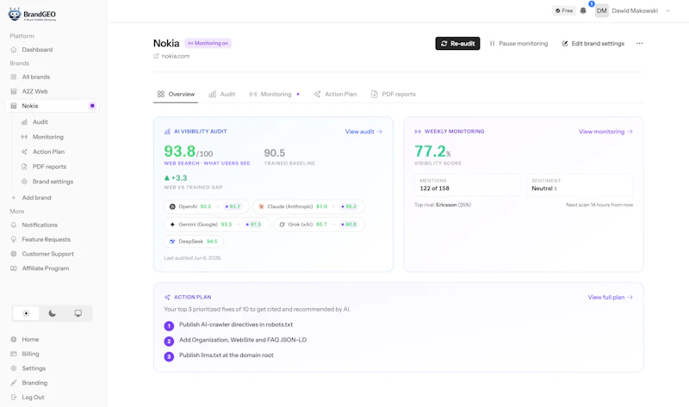
Task: Open Monitoring under Nokia in sidebar
Action: [x=47, y=137]
